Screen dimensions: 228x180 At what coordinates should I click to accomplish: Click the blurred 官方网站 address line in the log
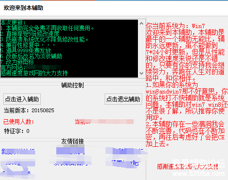tap(30, 67)
